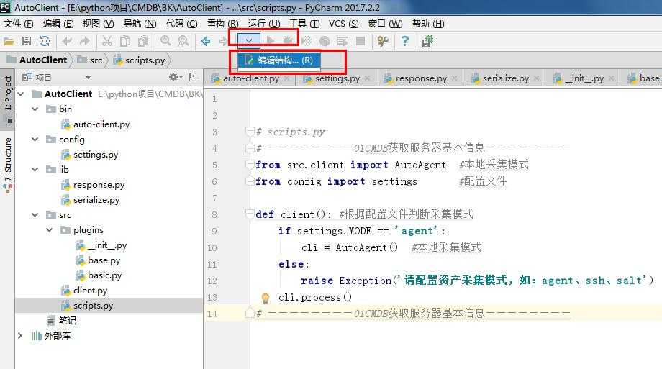The width and height of the screenshot is (662, 369).
Task: Click the Save All toolbar icon
Action: [27, 41]
